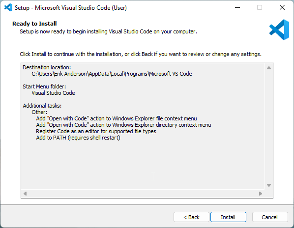Click the "Register Code as an editor" line
294x228 pixels.
pos(96,131)
